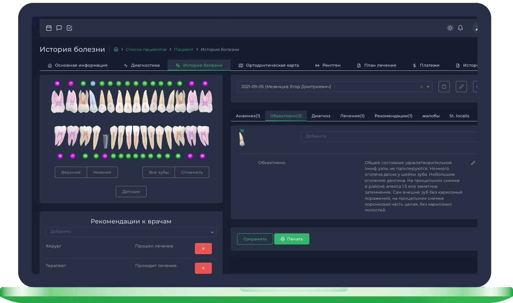Click the pencil edit button near visit selector
Viewport: 513px width, 303px height.
tap(461, 87)
